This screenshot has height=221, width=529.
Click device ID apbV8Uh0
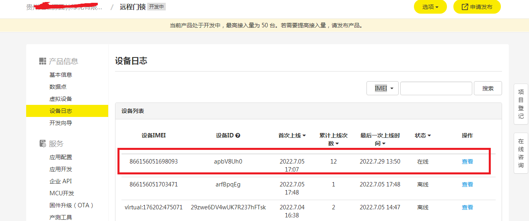click(228, 162)
